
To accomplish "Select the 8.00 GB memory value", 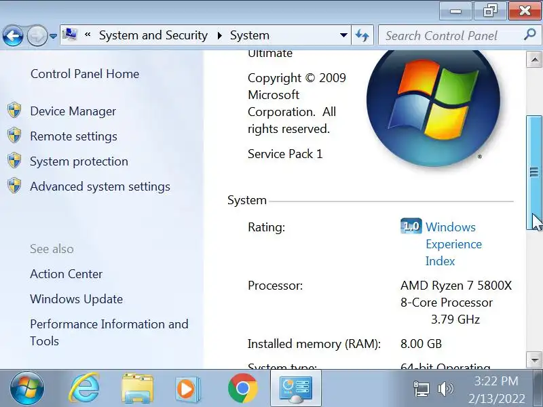I will click(x=421, y=344).
